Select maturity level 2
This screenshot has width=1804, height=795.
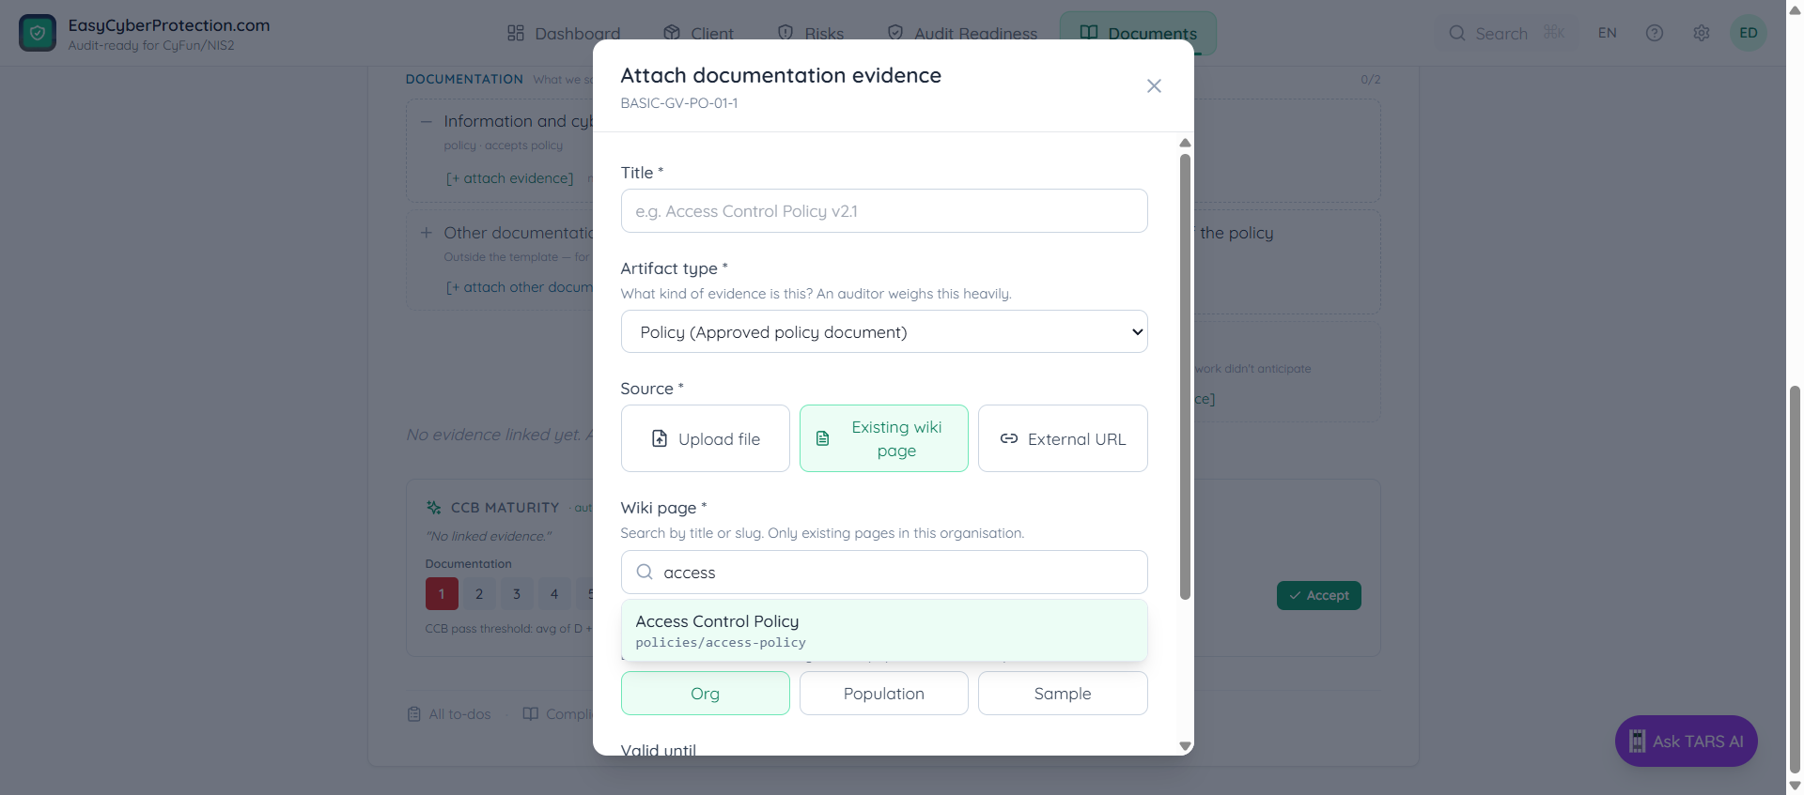[479, 594]
